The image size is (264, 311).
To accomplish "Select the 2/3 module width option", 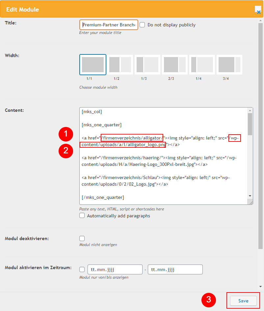I will (x=174, y=65).
